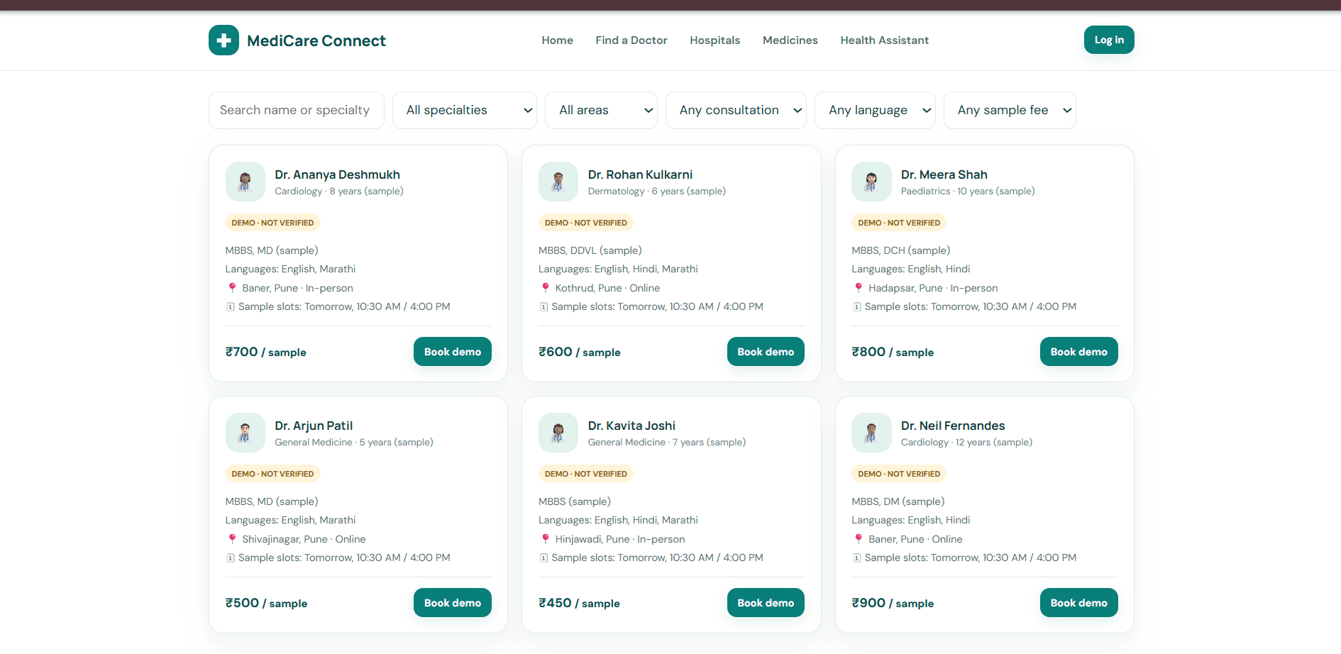The height and width of the screenshot is (654, 1341).
Task: Expand the All areas filter
Action: [x=601, y=110]
